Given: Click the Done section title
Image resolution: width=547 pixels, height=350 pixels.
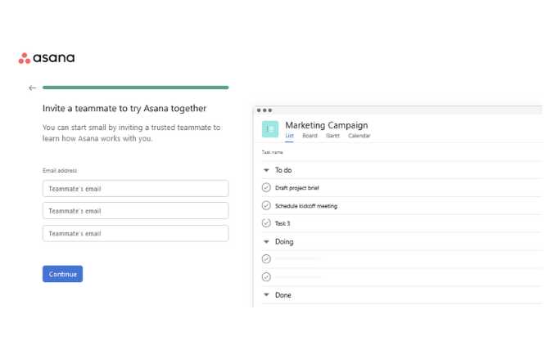Looking at the screenshot, I should click(x=283, y=295).
